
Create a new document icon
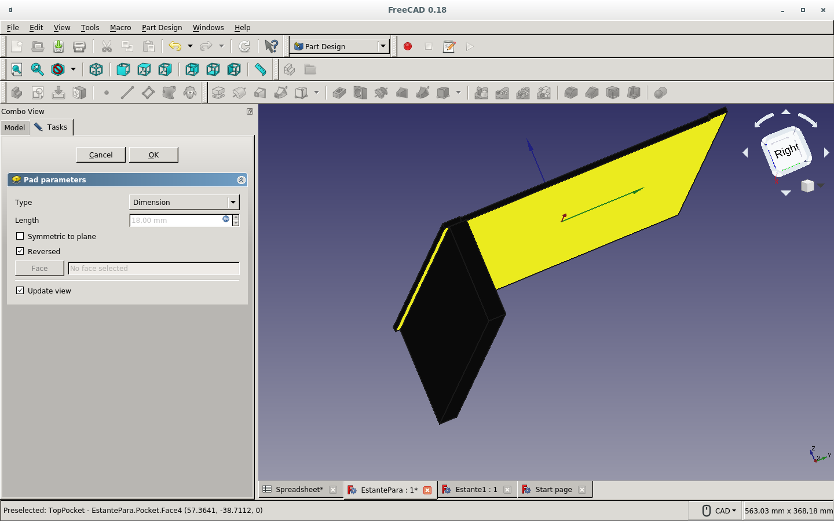pos(17,46)
